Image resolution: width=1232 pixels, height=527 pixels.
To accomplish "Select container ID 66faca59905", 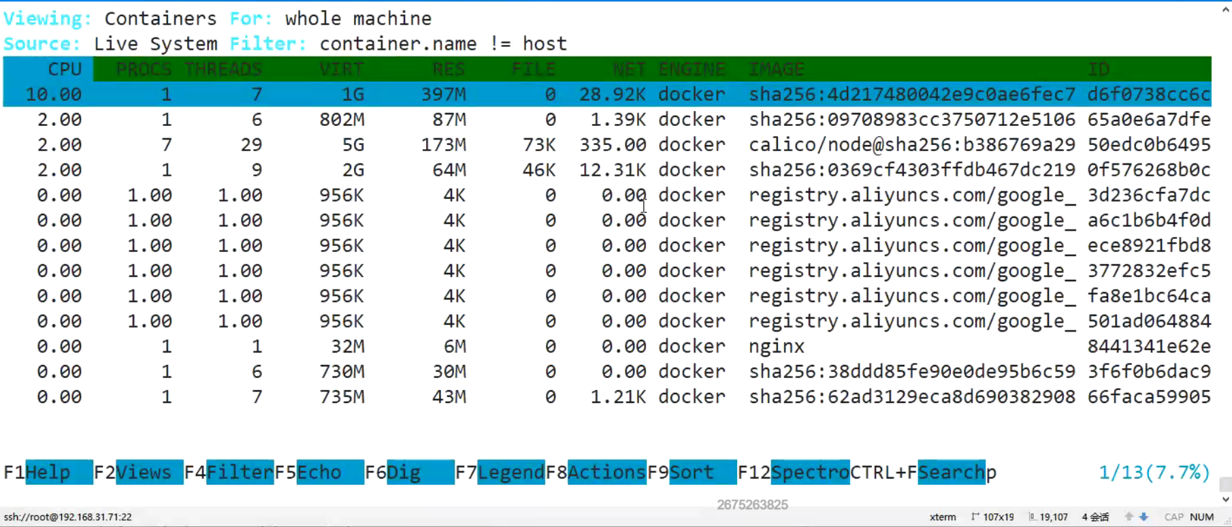I will tap(1149, 396).
